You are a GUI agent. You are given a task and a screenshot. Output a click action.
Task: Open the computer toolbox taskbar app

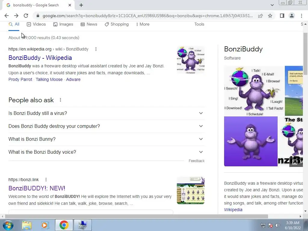[82, 225]
